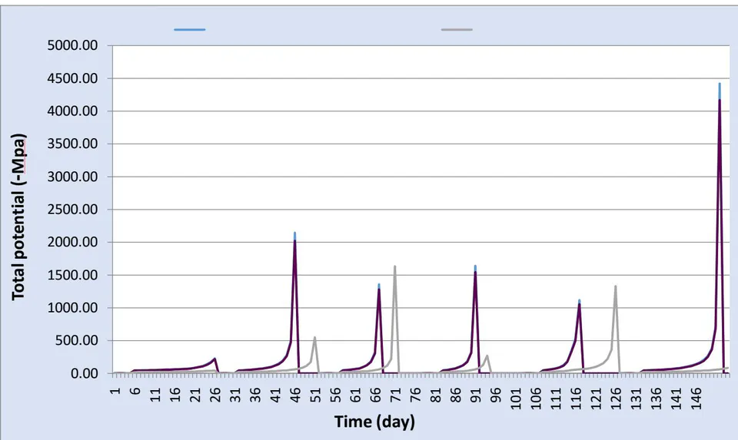Click the x-axis tick label 51

click(316, 395)
